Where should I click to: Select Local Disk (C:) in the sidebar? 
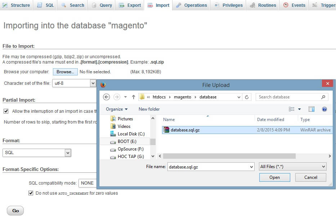[x=131, y=134]
